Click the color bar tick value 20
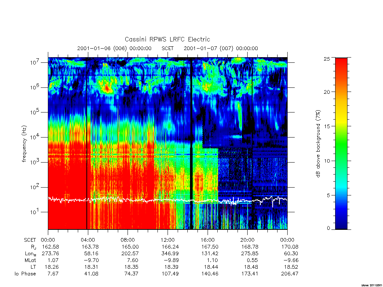 pyautogui.click(x=327, y=92)
